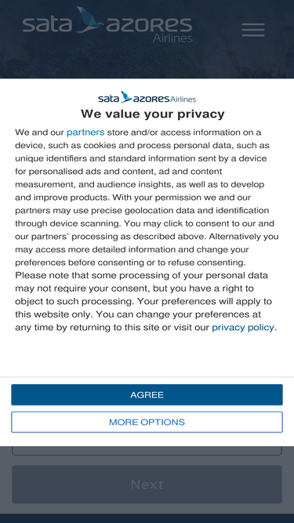Open the "privacy policy" link
Screen dimensions: 294x523
tap(243, 328)
